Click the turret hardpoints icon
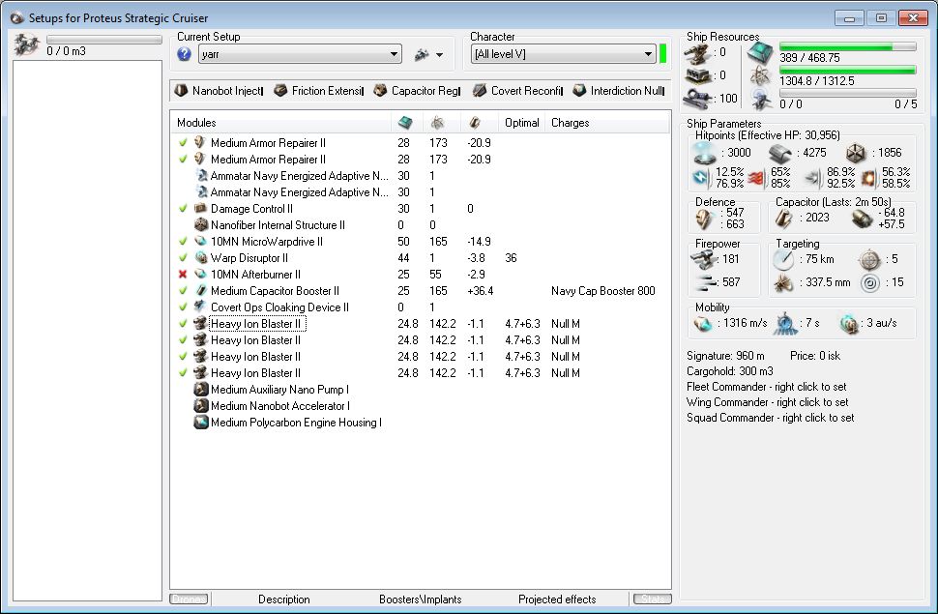938x614 pixels. coord(697,54)
